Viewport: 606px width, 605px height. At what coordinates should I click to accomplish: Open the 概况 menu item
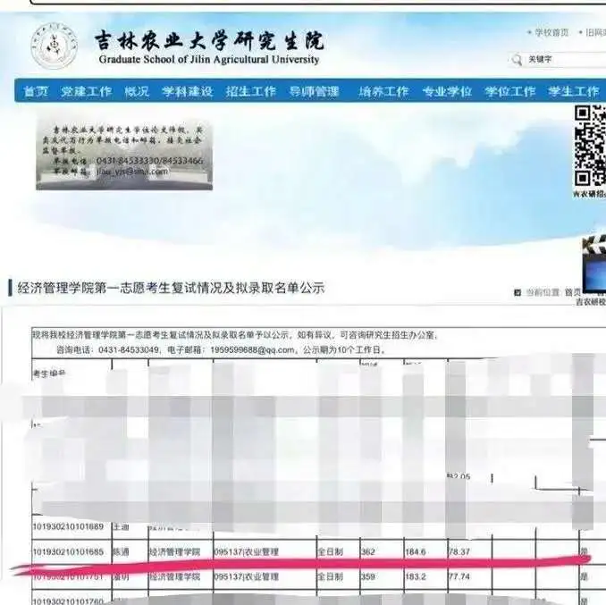tap(137, 91)
